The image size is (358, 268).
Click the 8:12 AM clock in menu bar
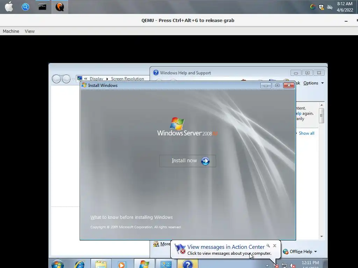coord(345,4)
